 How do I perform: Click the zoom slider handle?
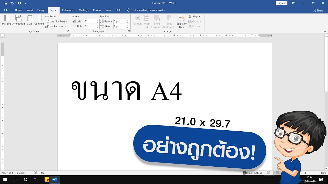[x=305, y=173]
